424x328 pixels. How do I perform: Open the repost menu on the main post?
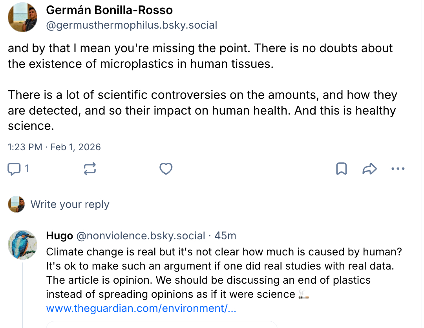pos(90,169)
